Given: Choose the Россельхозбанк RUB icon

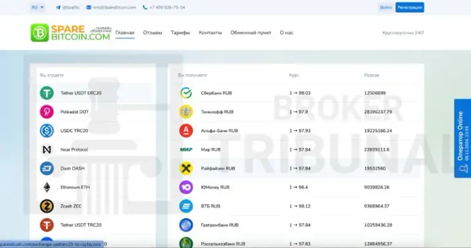Looking at the screenshot, I should coord(186,242).
